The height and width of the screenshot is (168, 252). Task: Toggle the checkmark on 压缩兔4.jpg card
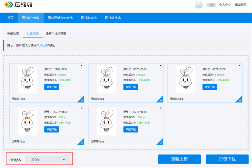82,142
